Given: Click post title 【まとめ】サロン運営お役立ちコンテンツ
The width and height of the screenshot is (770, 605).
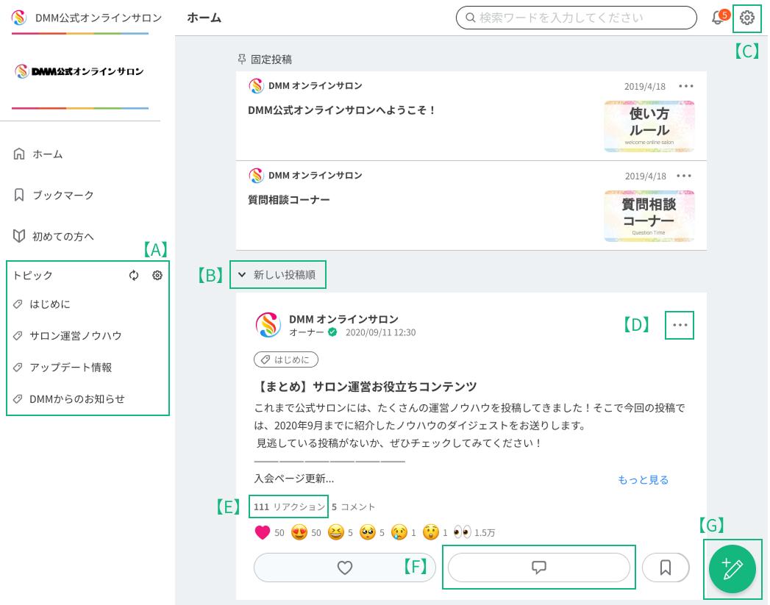Looking at the screenshot, I should [x=366, y=387].
